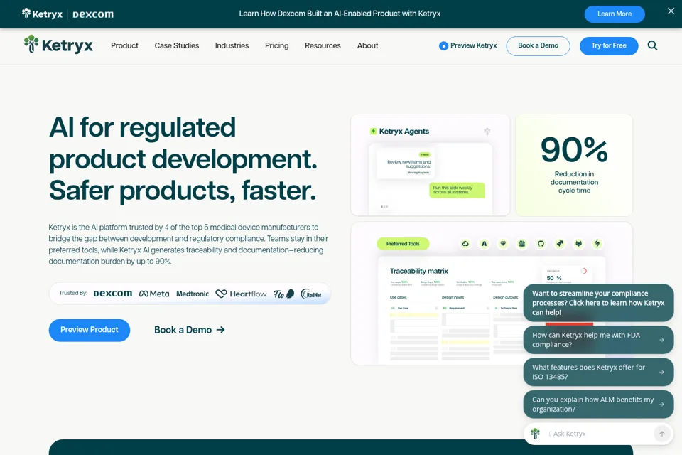Click the Preview Ketryx play icon
The width and height of the screenshot is (682, 455).
pos(443,45)
